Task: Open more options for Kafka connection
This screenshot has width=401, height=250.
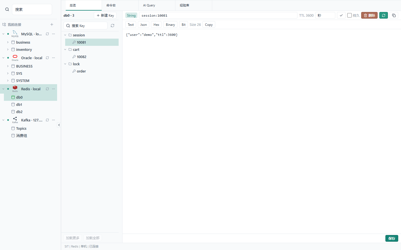Action: 53,120
